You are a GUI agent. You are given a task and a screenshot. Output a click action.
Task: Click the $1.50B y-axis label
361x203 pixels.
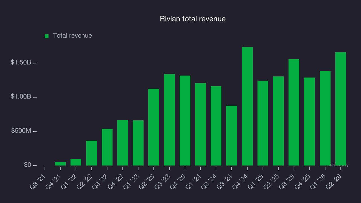tap(21, 63)
